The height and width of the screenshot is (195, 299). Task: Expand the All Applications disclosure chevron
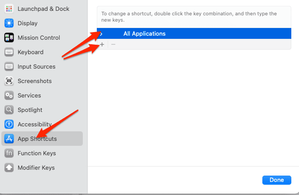pos(101,34)
